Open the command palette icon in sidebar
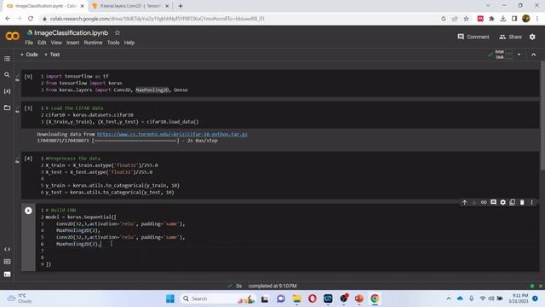 point(7,262)
